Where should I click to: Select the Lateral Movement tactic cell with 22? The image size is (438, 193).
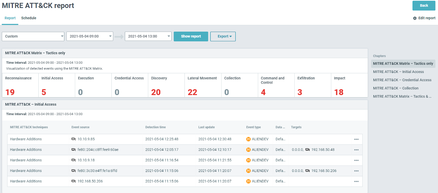tap(203, 85)
